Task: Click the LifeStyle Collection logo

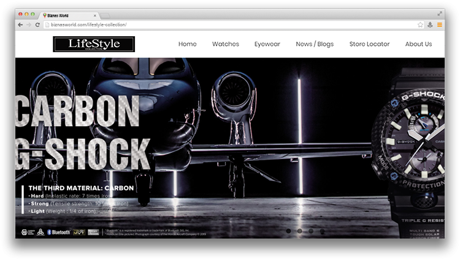Action: coord(94,44)
